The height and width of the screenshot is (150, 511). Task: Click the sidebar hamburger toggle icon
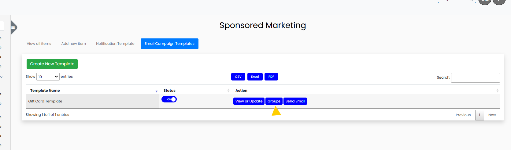pyautogui.click(x=13, y=27)
